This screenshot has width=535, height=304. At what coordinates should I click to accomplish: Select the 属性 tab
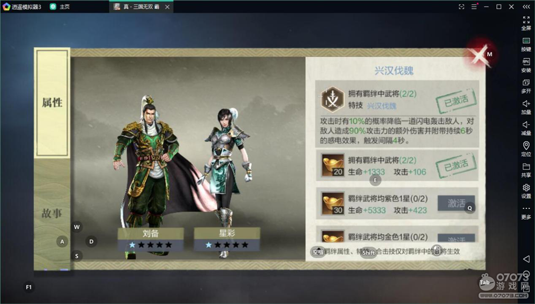click(52, 103)
